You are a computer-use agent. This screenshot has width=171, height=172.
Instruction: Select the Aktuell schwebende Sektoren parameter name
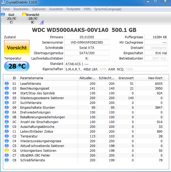pyautogui.click(x=42, y=146)
